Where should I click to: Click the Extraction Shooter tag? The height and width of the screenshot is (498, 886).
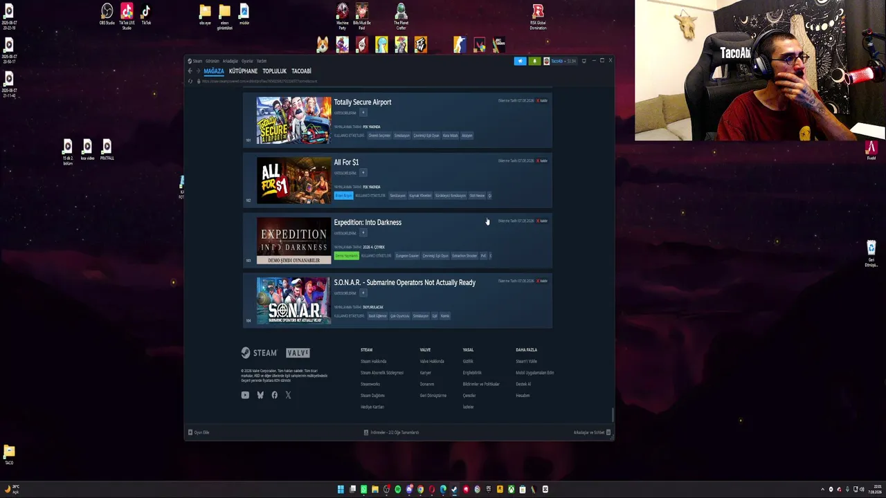pyautogui.click(x=464, y=256)
